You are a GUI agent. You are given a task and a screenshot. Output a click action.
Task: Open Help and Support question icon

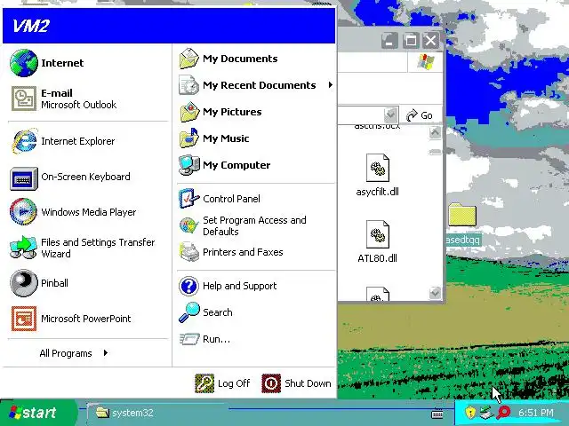(188, 286)
